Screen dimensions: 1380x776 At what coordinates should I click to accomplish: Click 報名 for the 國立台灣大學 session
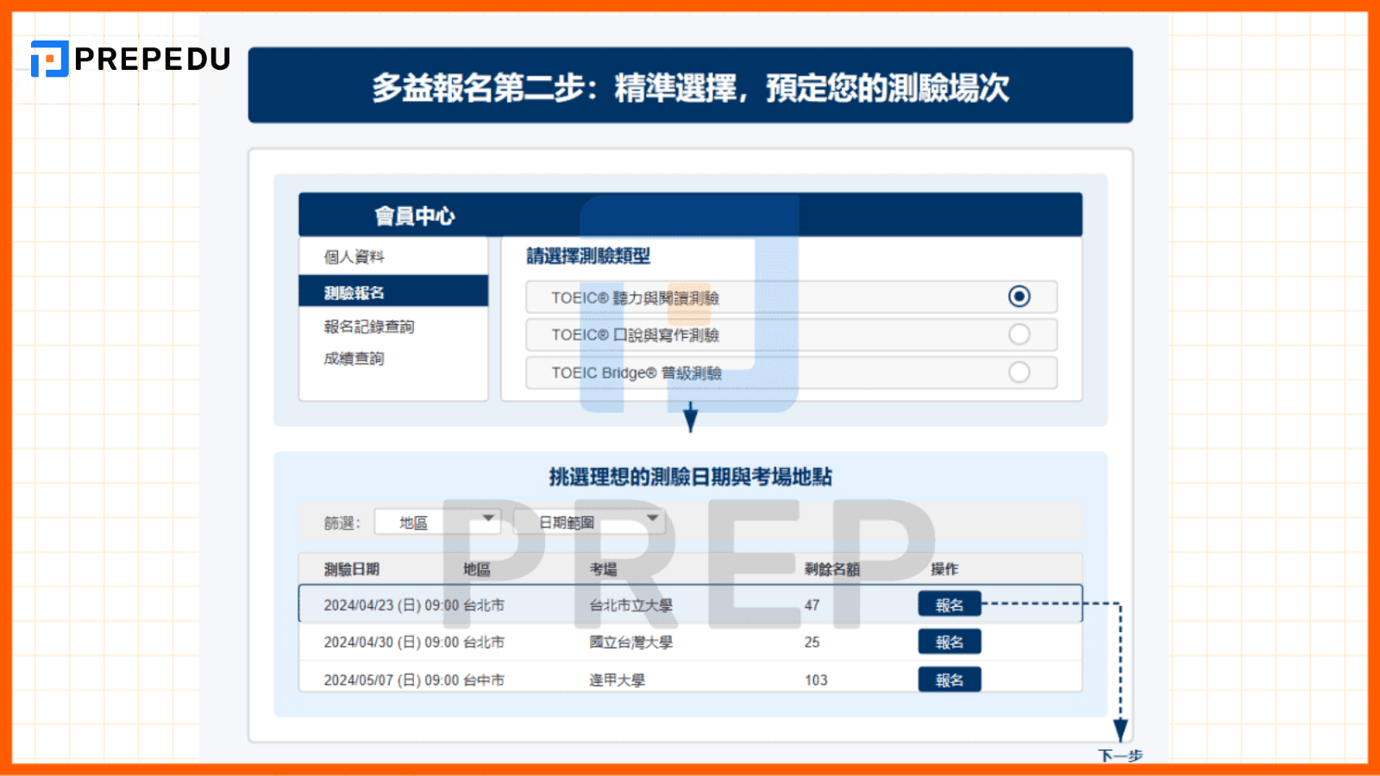(950, 641)
